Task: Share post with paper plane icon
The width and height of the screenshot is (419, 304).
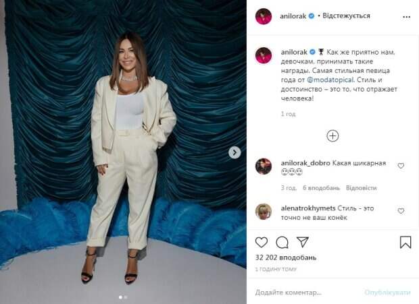Action: coord(303,242)
